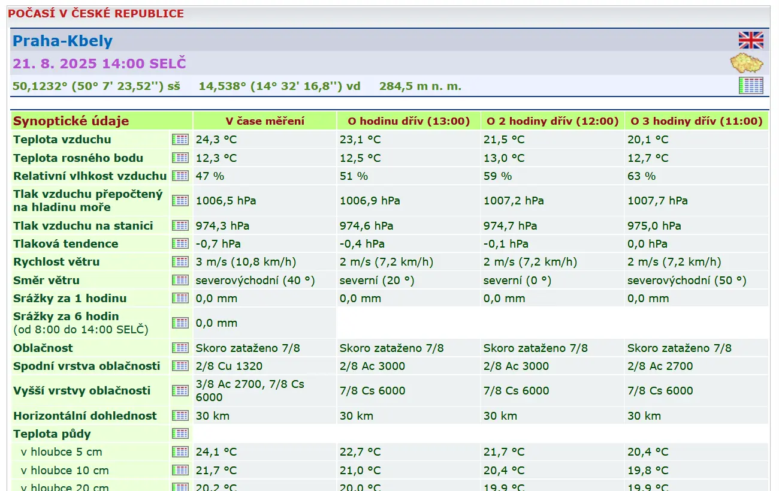Image resolution: width=779 pixels, height=491 pixels.
Task: Show history table for Tlaková tendence
Action: (180, 243)
